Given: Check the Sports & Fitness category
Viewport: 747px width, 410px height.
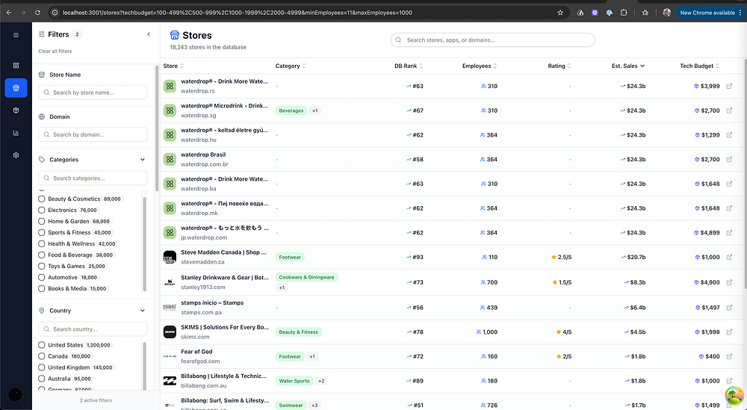Looking at the screenshot, I should (x=41, y=232).
